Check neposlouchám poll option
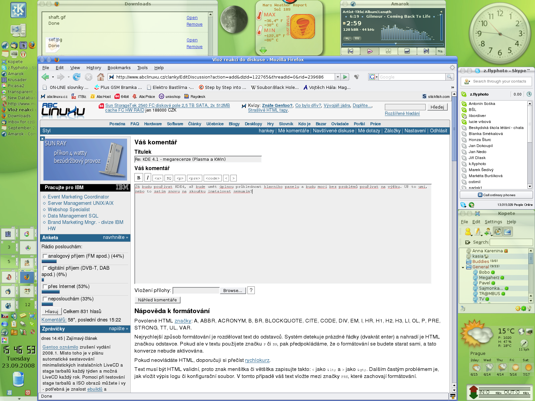This screenshot has width=535, height=401. (44, 299)
